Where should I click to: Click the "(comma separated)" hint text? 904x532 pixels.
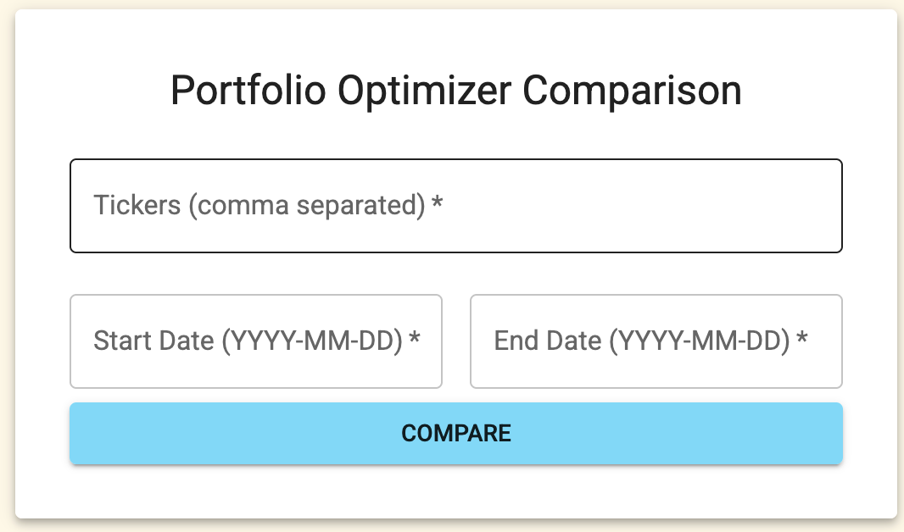pos(306,206)
